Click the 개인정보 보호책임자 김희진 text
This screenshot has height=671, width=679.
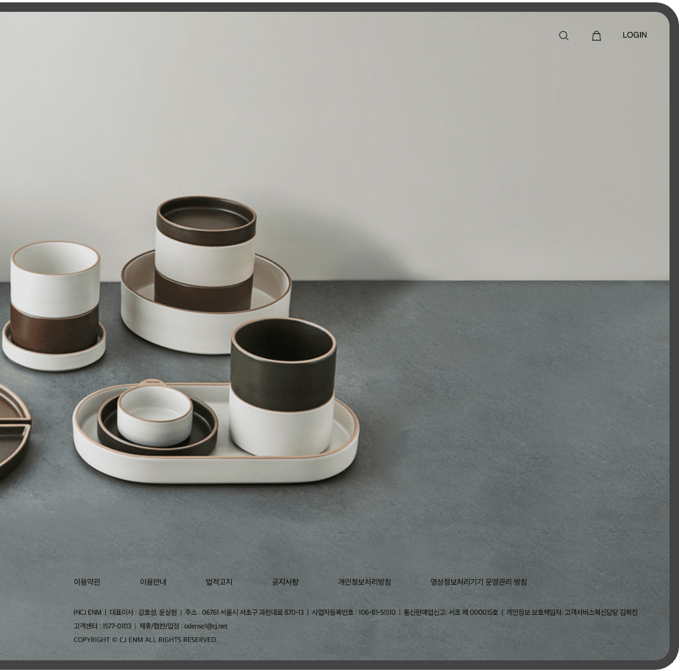[x=571, y=612]
